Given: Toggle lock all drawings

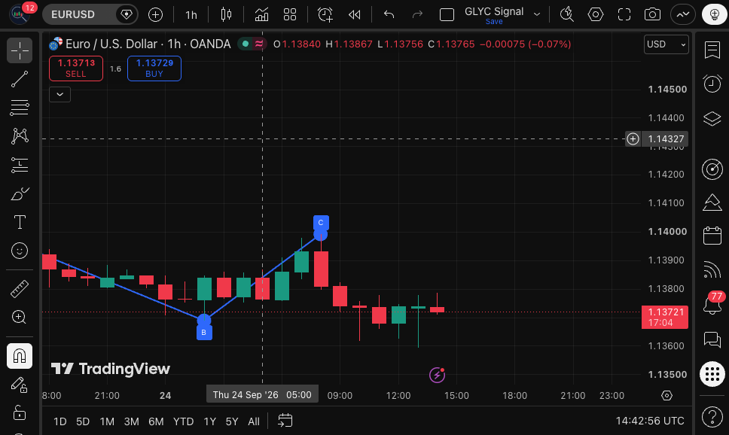Looking at the screenshot, I should [x=20, y=412].
